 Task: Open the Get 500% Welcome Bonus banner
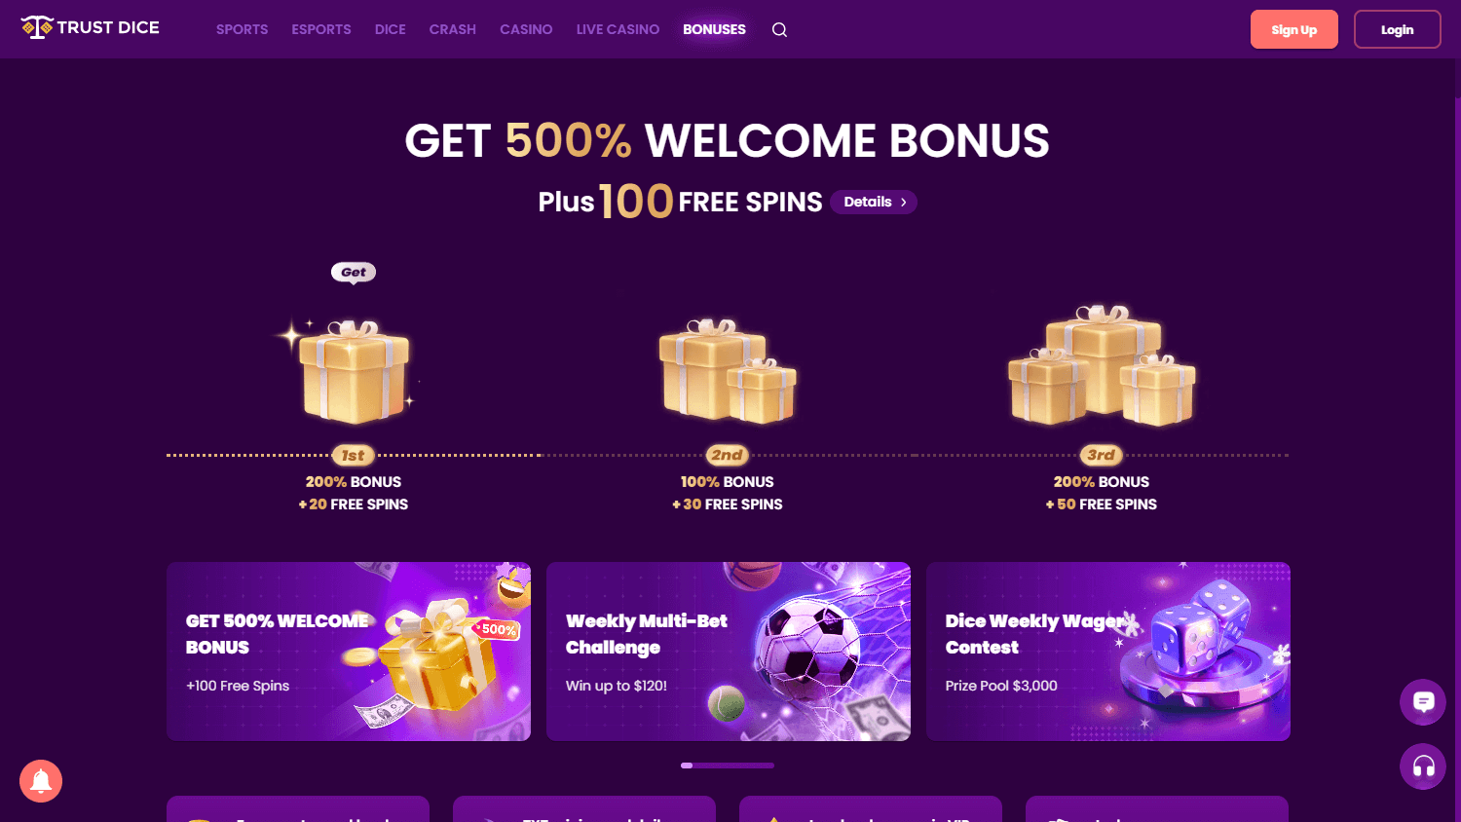click(349, 652)
